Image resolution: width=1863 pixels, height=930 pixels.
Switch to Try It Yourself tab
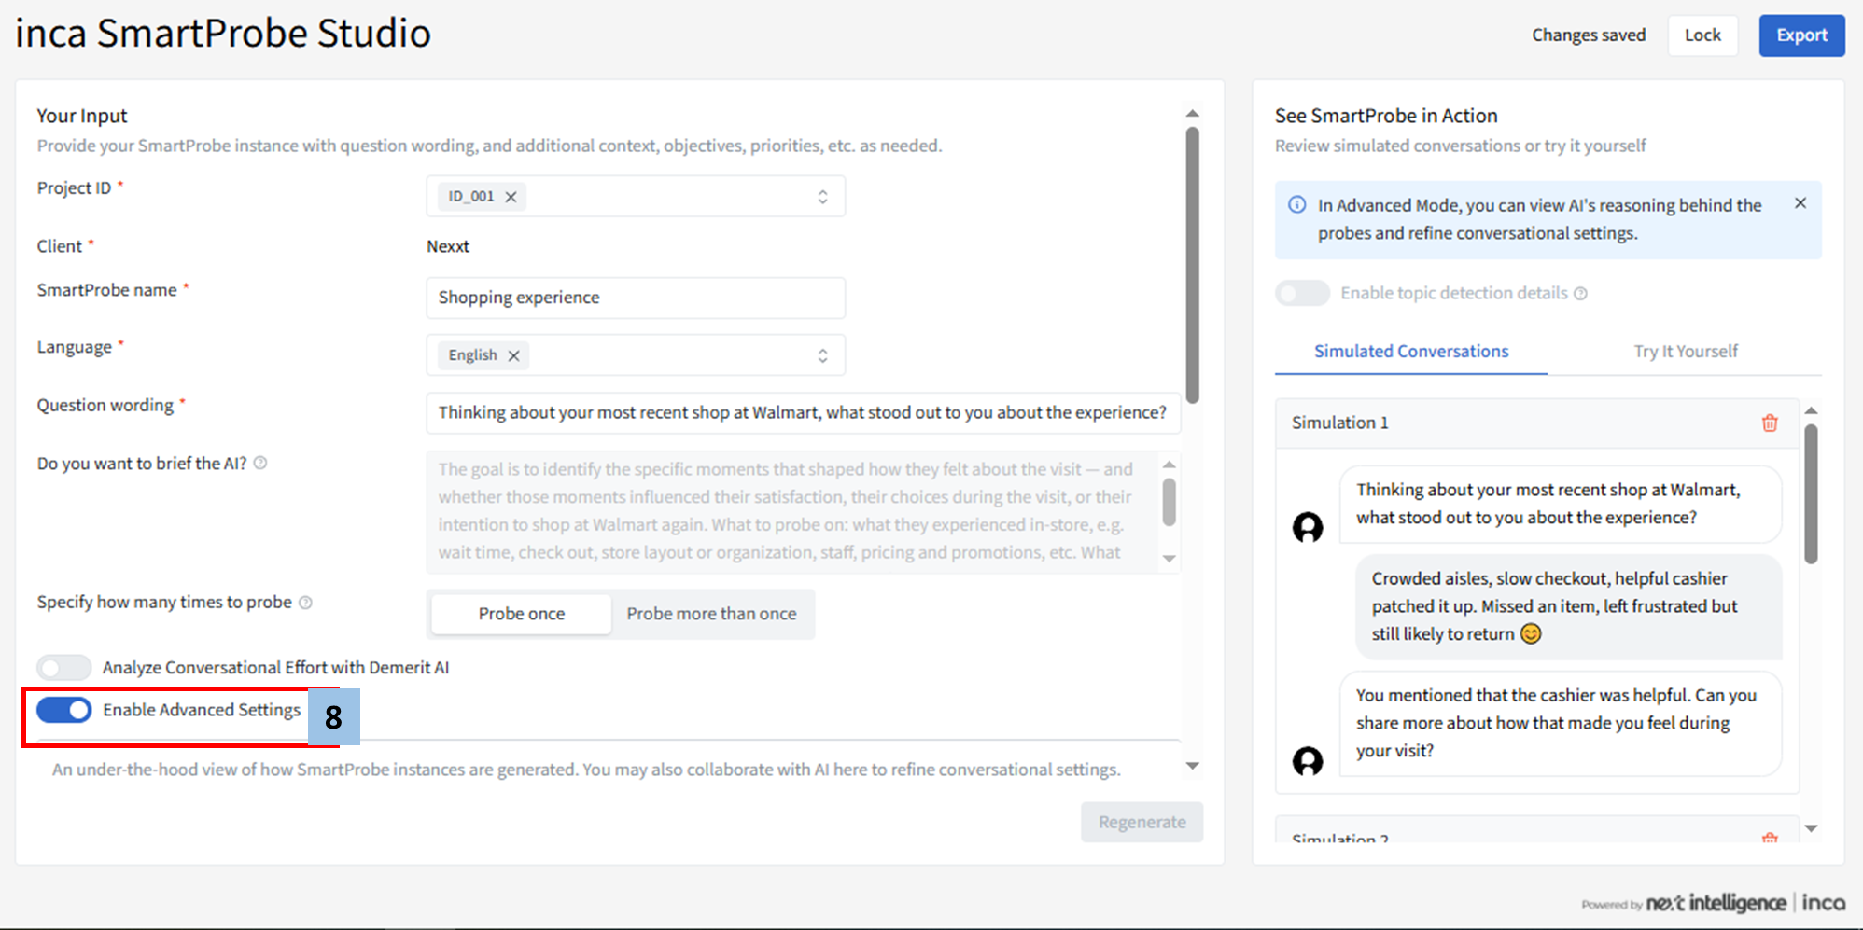1685,351
